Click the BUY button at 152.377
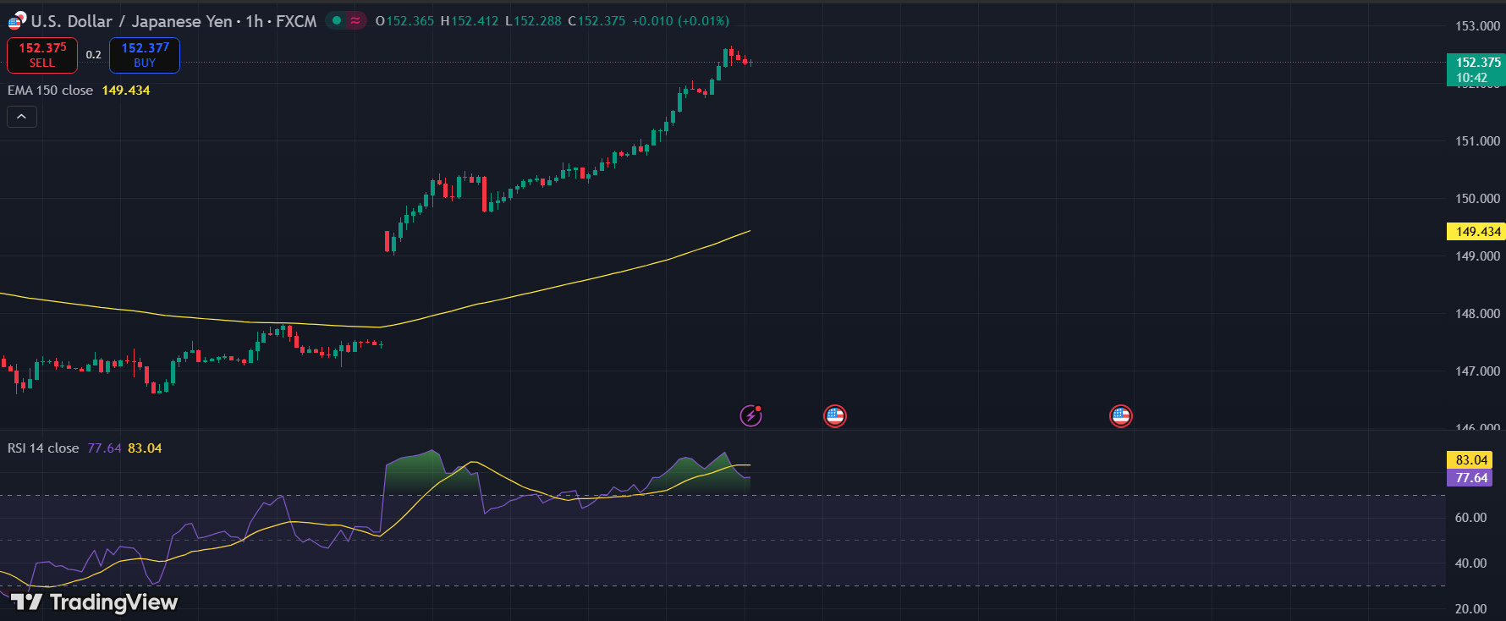Image resolution: width=1506 pixels, height=621 pixels. pyautogui.click(x=145, y=55)
